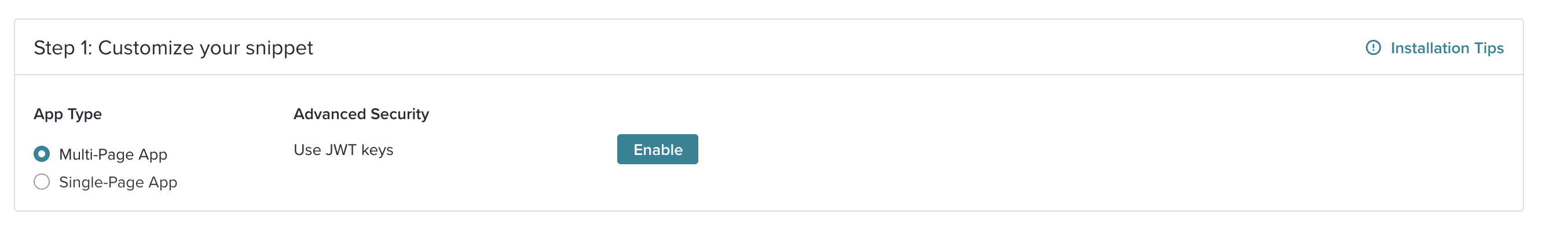Image resolution: width=1546 pixels, height=229 pixels.
Task: Click the Single-Page App label text
Action: point(118,182)
